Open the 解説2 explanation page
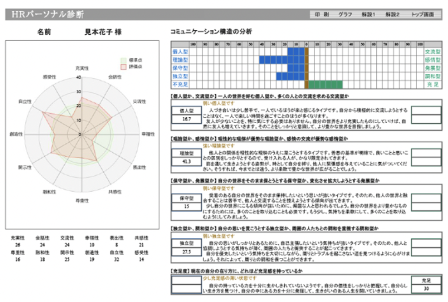This screenshot has width=448, height=302. [x=392, y=14]
